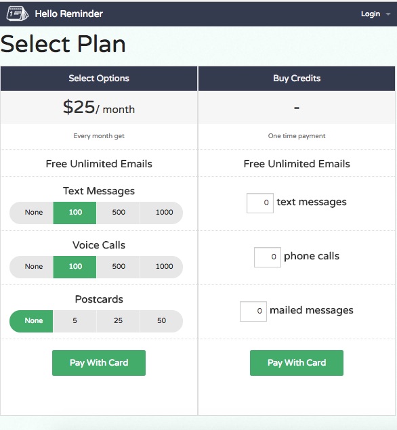Image resolution: width=397 pixels, height=430 pixels.
Task: Focus the mailed messages quantity field
Action: click(253, 311)
